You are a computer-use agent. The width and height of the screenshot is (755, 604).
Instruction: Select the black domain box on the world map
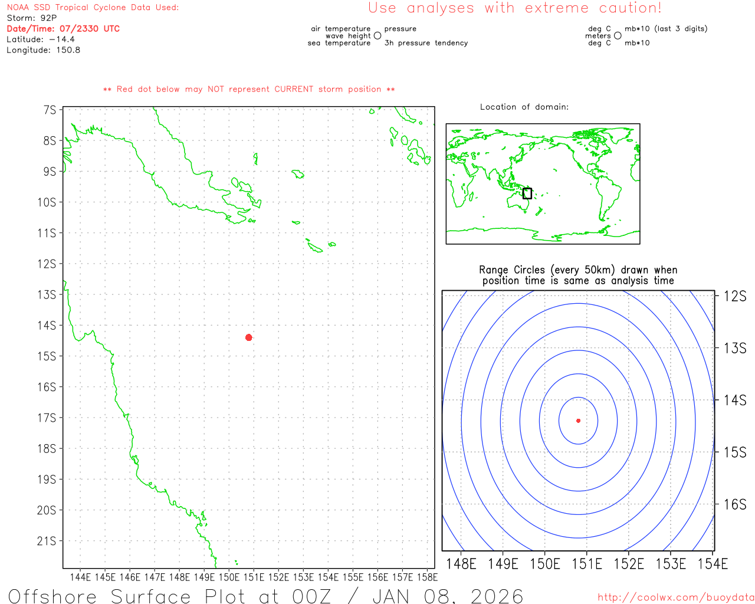tap(527, 193)
